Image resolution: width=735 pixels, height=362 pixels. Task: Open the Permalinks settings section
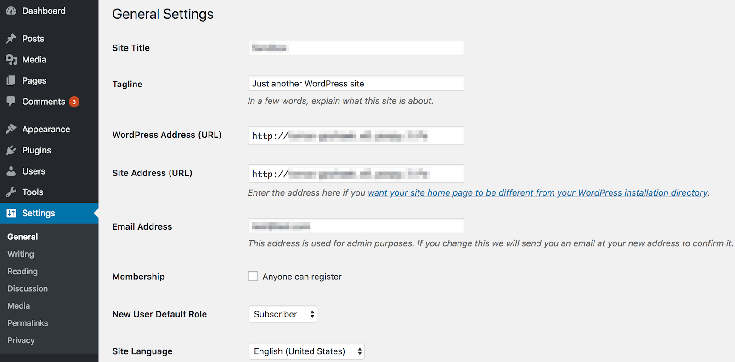click(27, 323)
